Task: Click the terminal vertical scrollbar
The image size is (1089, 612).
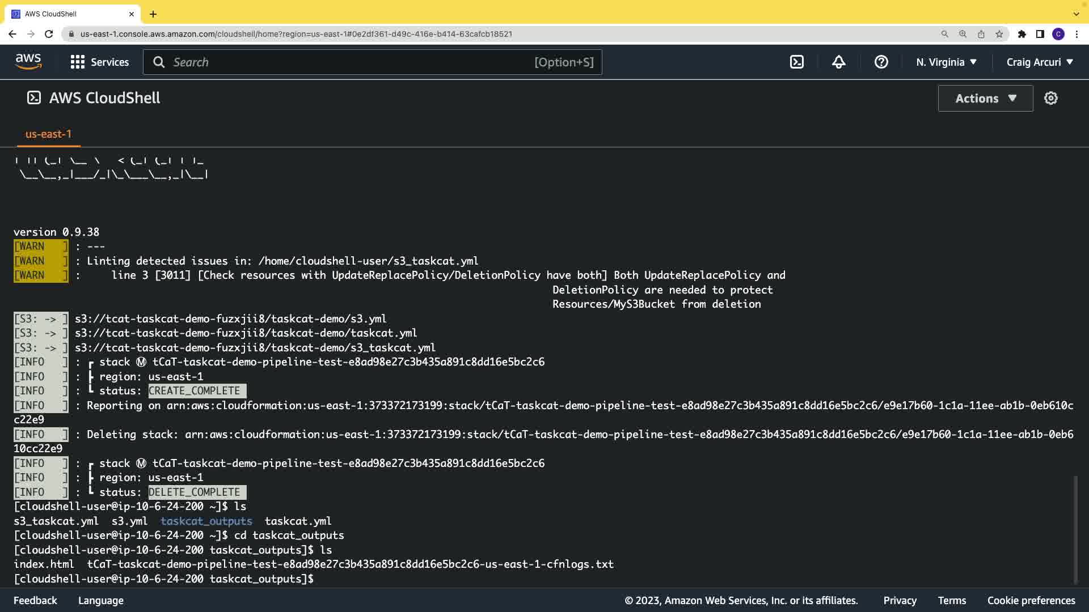Action: coord(1075,530)
